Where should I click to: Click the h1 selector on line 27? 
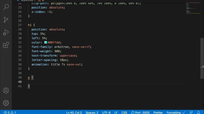pyautogui.click(x=30, y=25)
